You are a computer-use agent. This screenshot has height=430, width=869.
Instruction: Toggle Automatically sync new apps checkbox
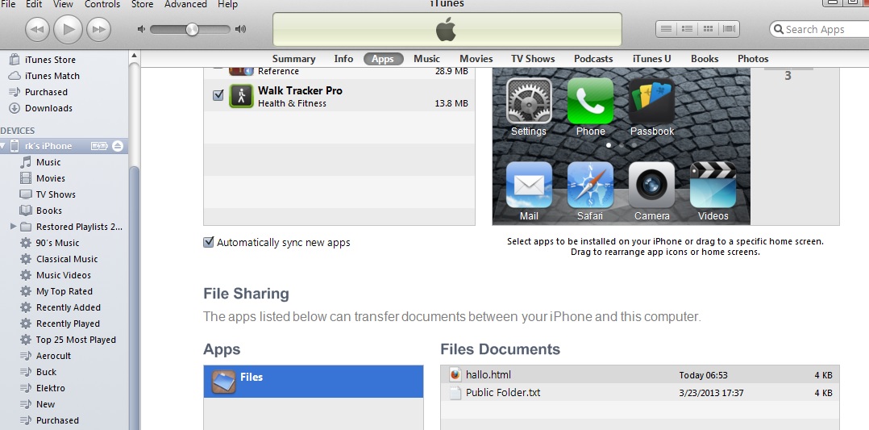pos(208,242)
